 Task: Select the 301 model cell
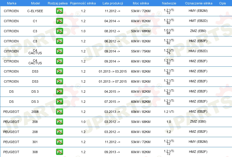[35, 142]
